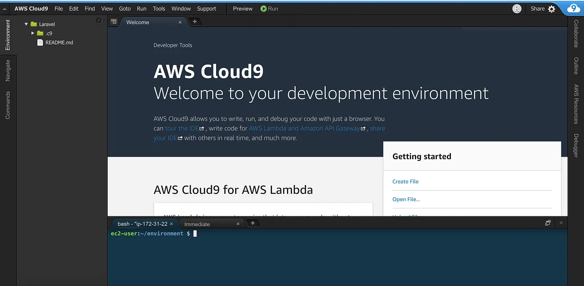Open the Tools menu

159,9
